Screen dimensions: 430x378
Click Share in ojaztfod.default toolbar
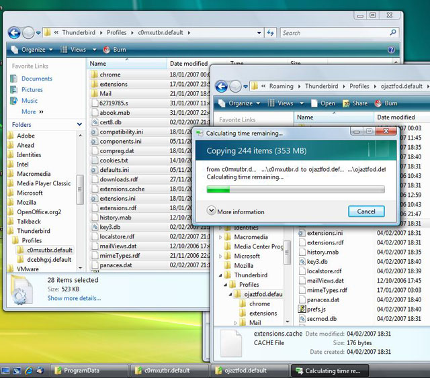(x=355, y=103)
